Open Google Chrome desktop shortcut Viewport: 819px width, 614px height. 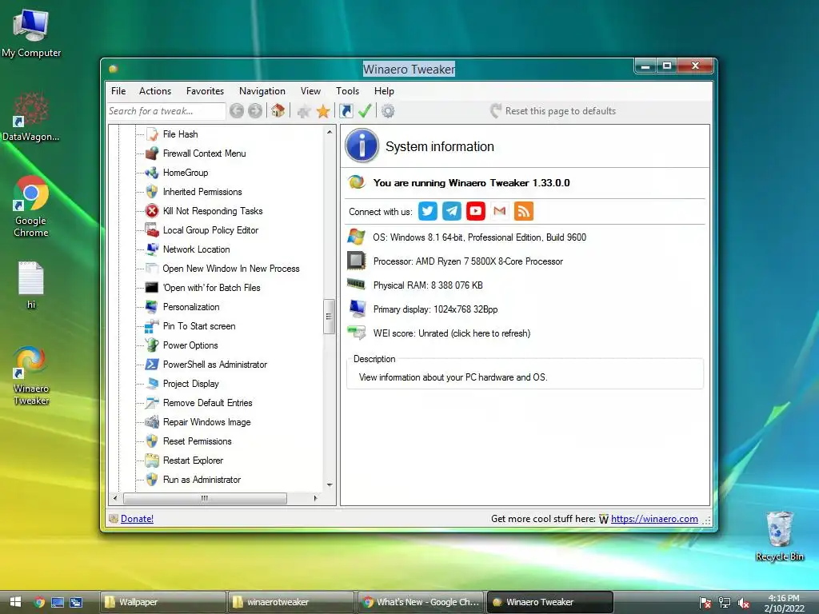[31, 206]
